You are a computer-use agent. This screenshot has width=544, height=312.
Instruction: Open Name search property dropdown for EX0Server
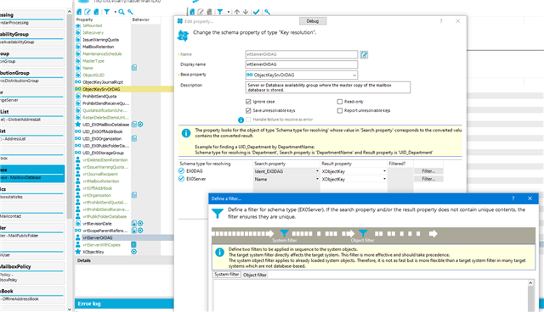pos(317,179)
